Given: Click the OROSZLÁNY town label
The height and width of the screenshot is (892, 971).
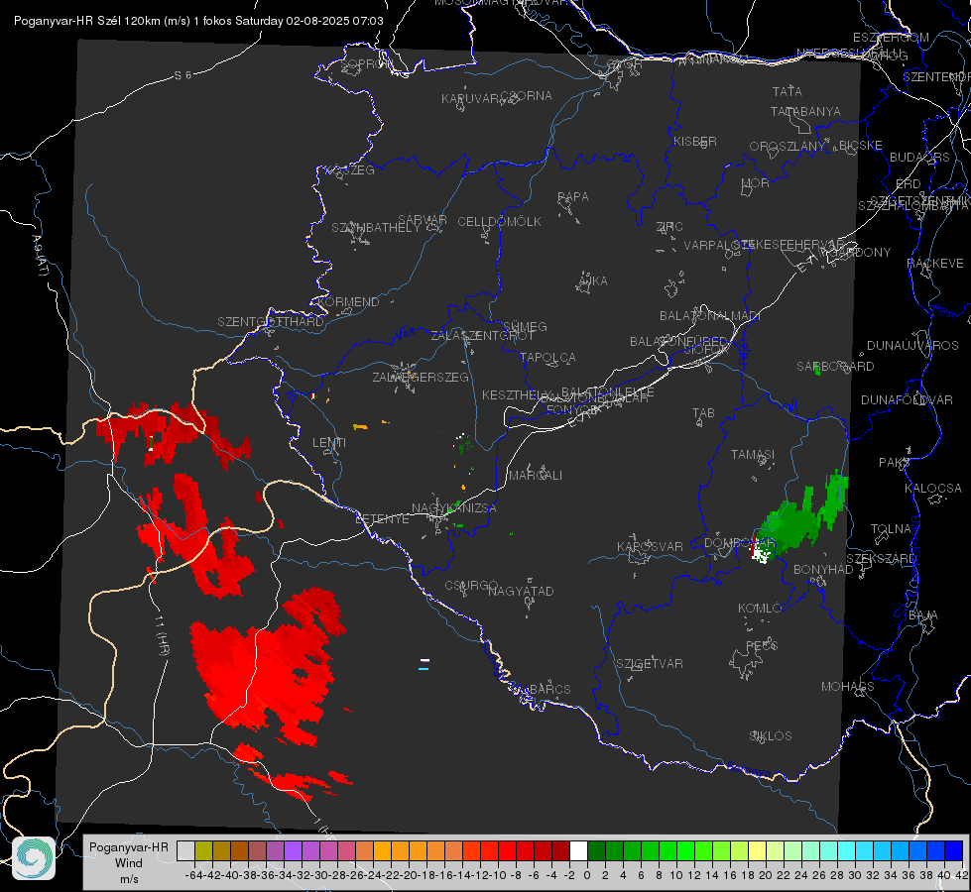Looking at the screenshot, I should pos(788,146).
